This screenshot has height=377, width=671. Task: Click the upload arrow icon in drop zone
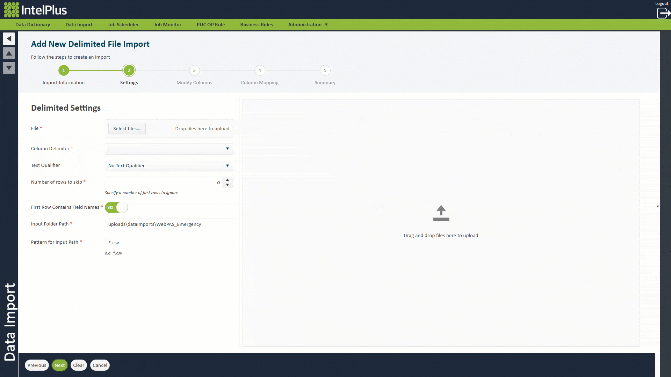click(x=441, y=213)
